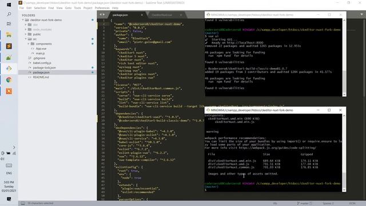Minimize the lower MINGW64 terminal window
Viewport: 366px width, 206px height.
pos(318,110)
